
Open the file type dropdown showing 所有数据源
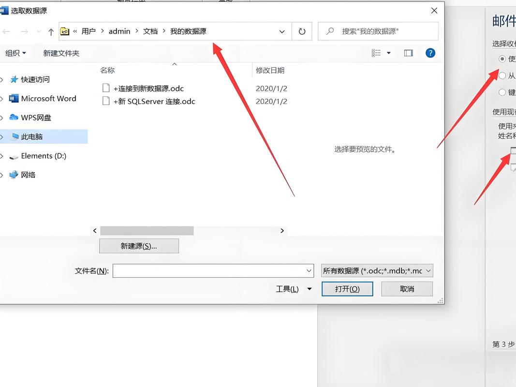[x=377, y=270]
